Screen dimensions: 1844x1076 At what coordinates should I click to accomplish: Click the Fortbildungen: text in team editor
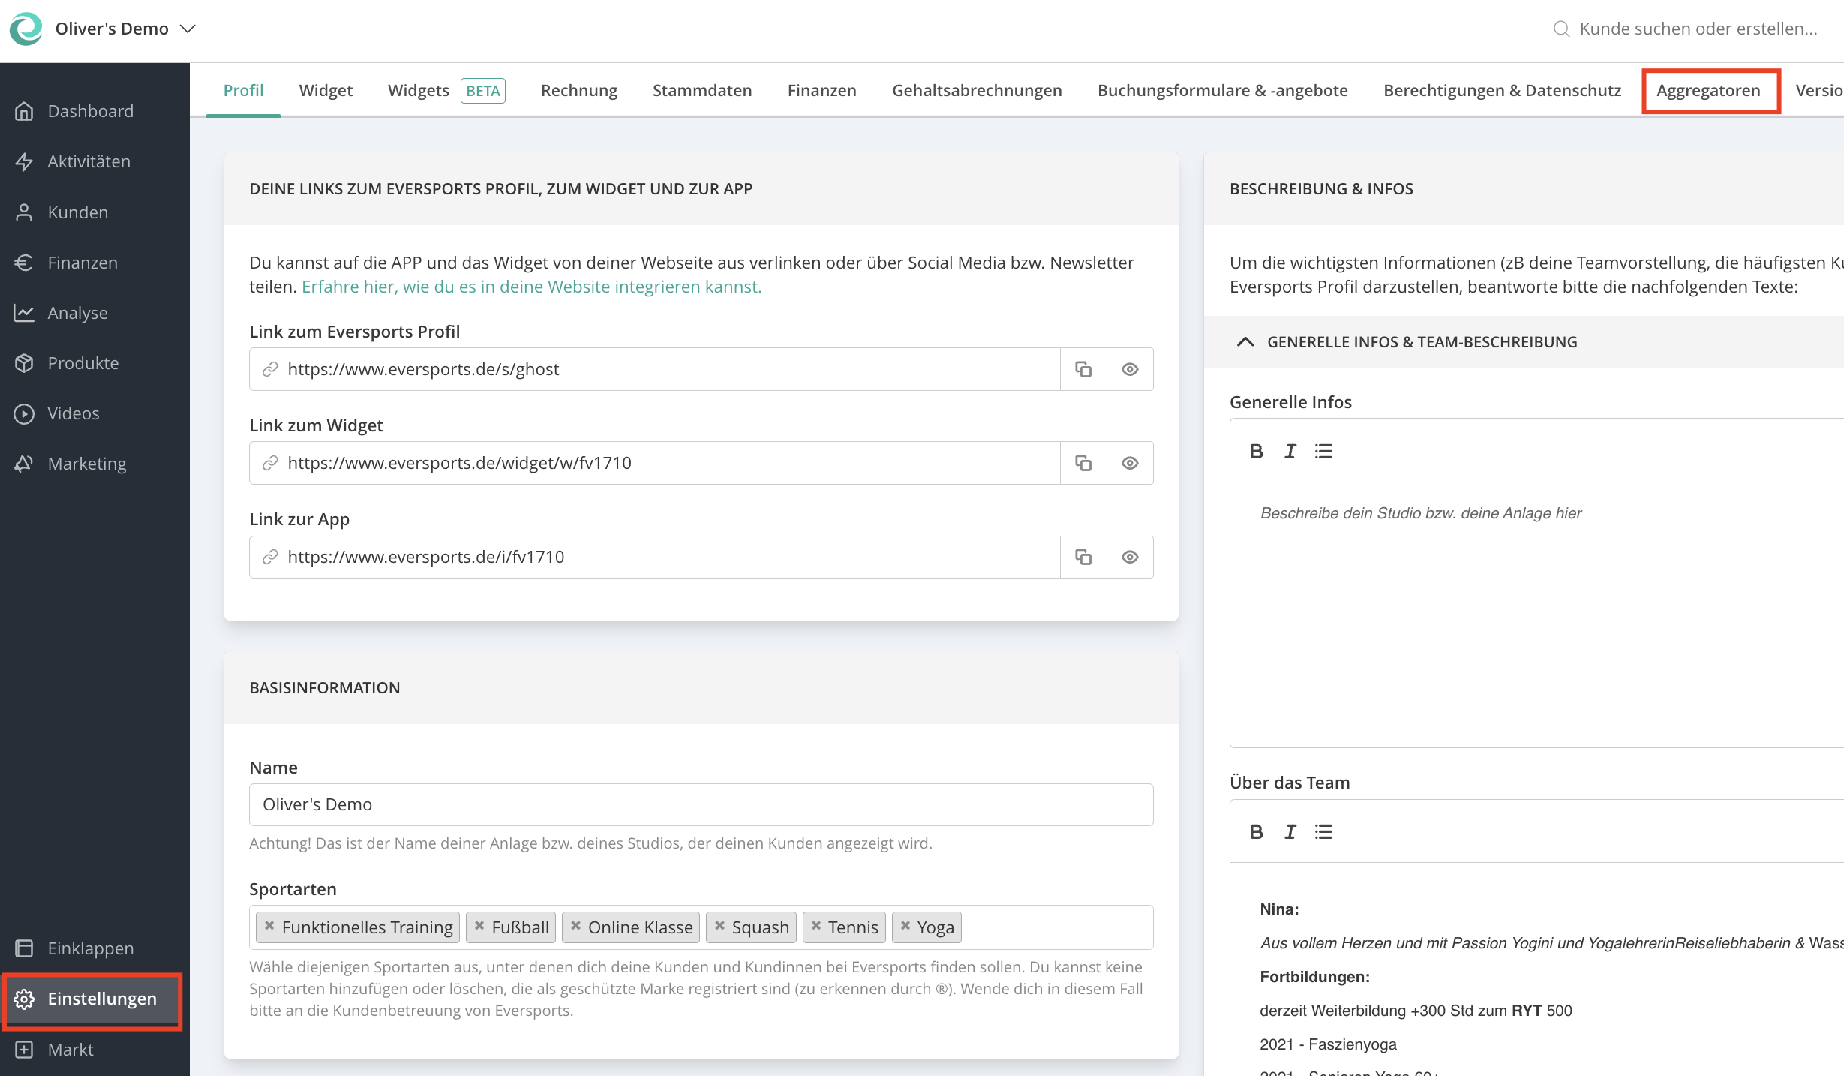[x=1315, y=977]
